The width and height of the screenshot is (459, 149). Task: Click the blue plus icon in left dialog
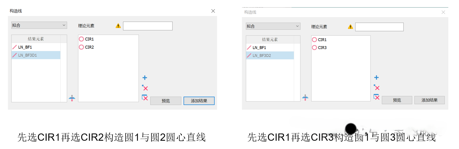(145, 78)
